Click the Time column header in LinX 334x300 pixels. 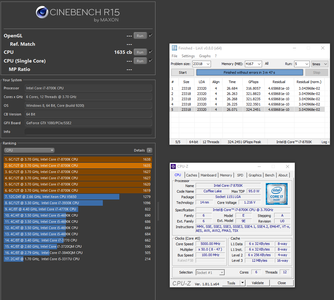[x=232, y=82]
